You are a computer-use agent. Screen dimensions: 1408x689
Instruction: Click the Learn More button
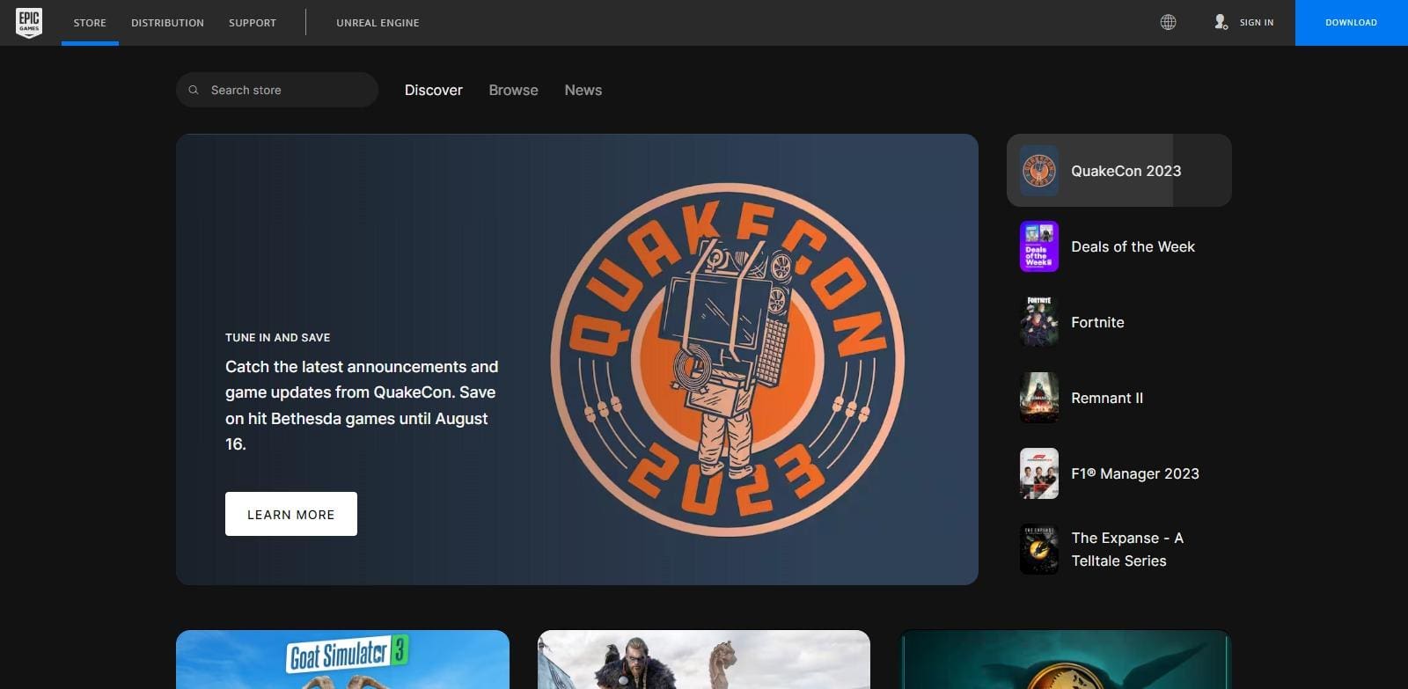tap(291, 514)
